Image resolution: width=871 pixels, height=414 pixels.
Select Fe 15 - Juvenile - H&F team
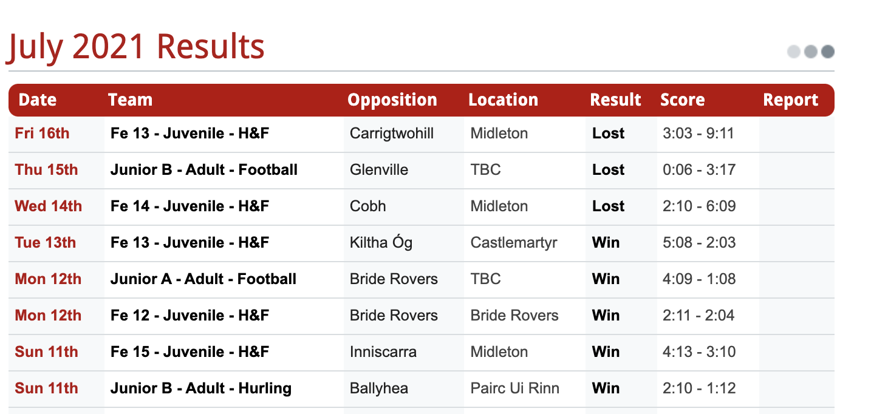pos(190,352)
